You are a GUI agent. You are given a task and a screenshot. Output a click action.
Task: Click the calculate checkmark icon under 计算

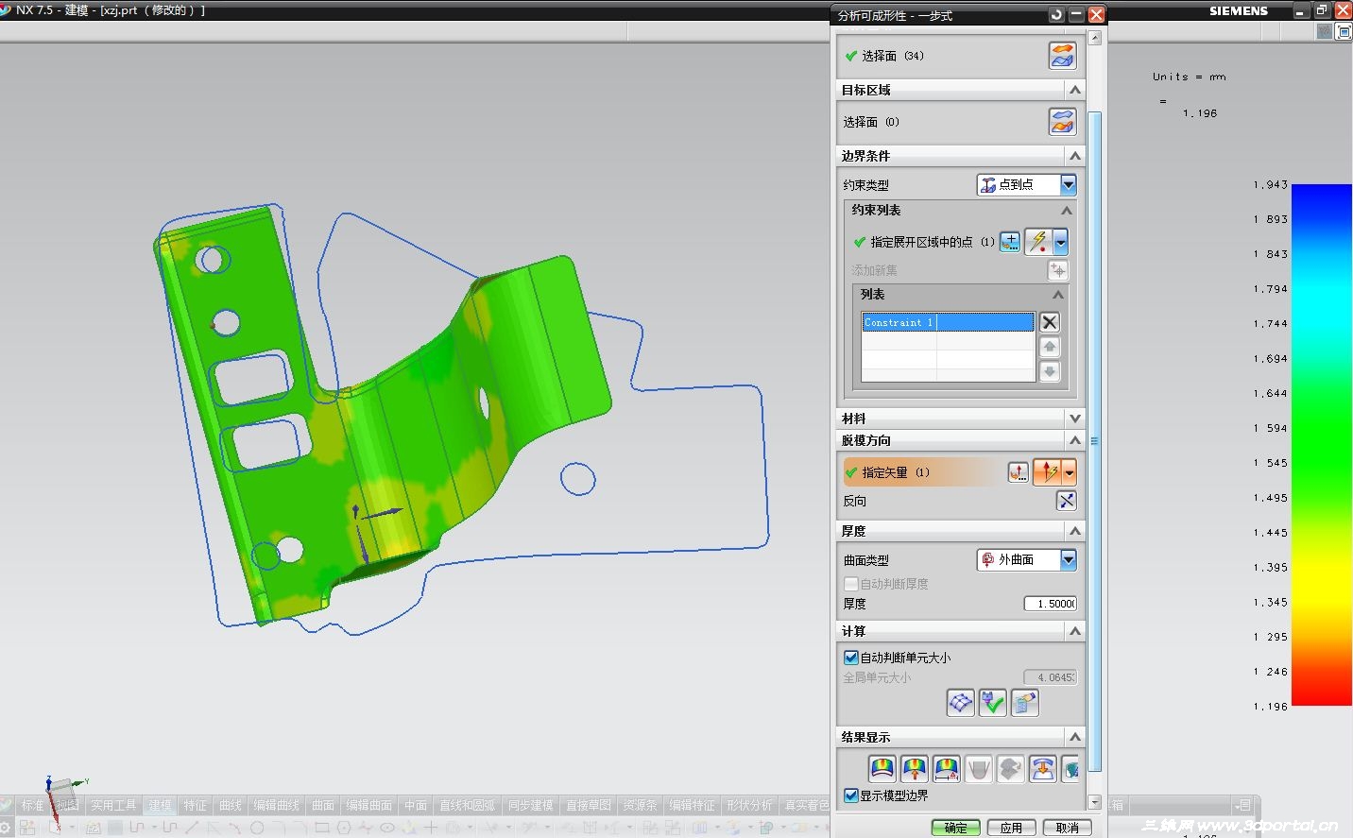coord(992,703)
